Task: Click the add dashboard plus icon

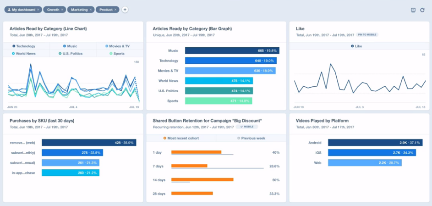Action: tap(125, 9)
